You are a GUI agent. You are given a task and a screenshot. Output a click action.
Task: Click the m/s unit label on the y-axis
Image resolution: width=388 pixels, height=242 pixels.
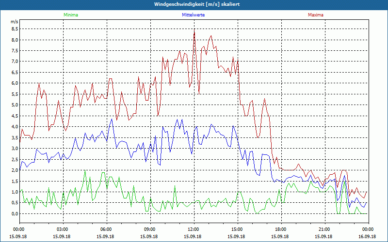(15, 22)
